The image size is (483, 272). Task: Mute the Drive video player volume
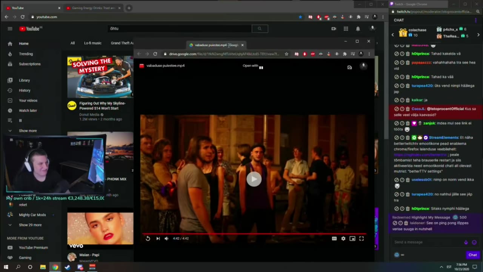(x=166, y=238)
